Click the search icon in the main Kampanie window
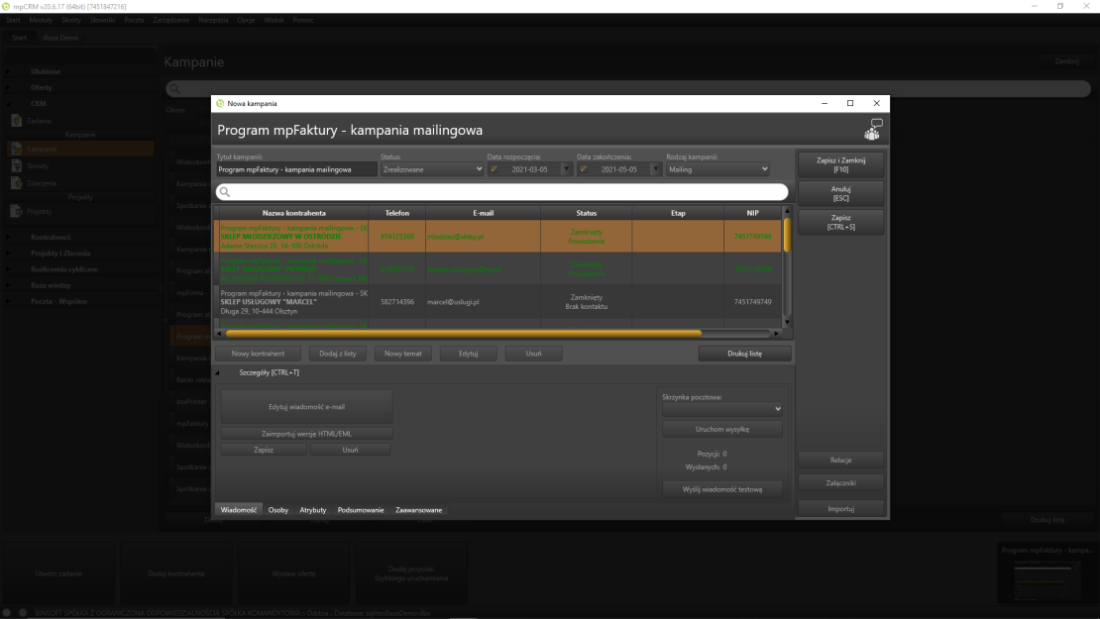The height and width of the screenshot is (619, 1100). pyautogui.click(x=174, y=89)
